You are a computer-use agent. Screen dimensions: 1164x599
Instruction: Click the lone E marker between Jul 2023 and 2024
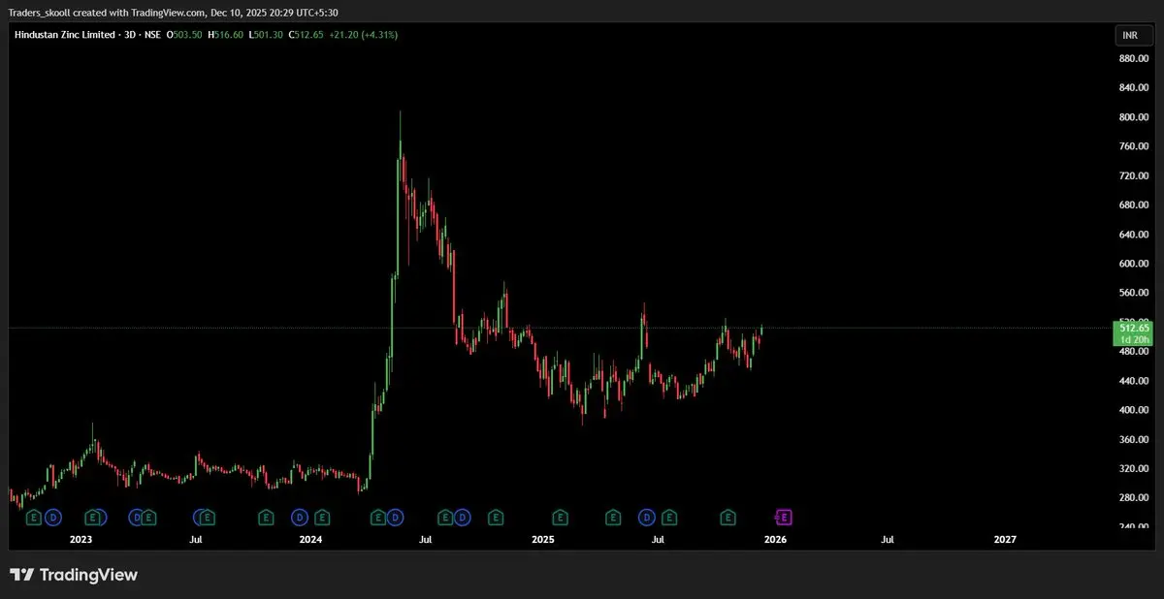266,517
